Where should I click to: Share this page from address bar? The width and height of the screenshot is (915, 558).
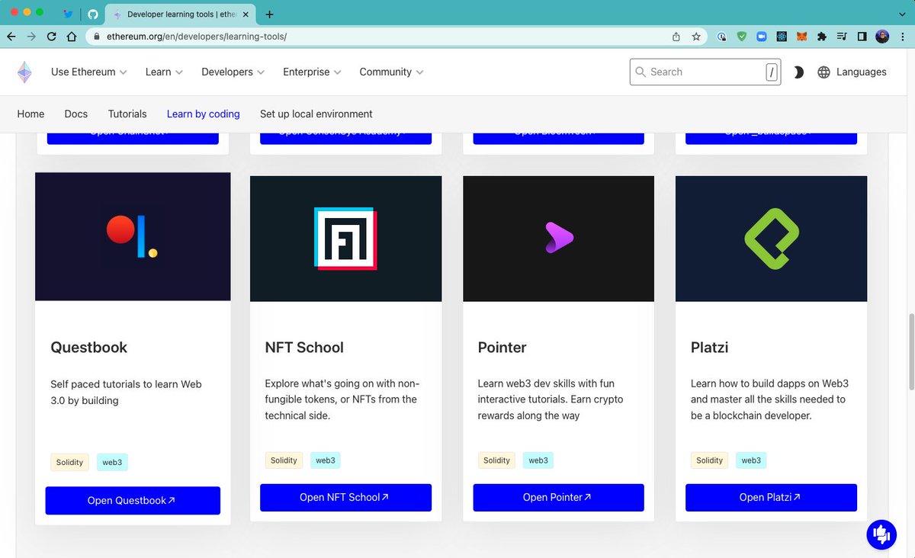pos(676,36)
